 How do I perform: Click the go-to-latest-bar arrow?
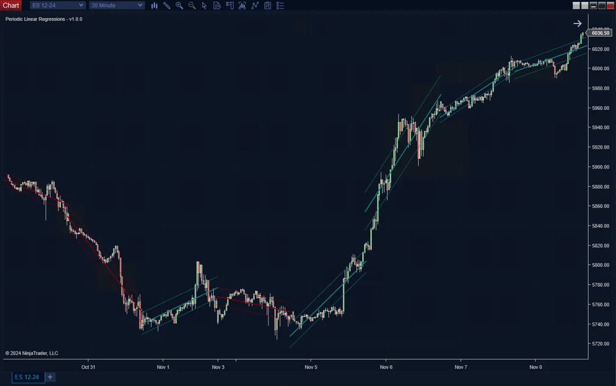click(577, 23)
